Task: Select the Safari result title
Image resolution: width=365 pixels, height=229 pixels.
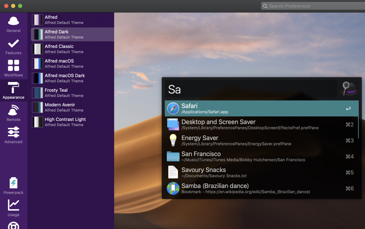Action: pos(189,106)
